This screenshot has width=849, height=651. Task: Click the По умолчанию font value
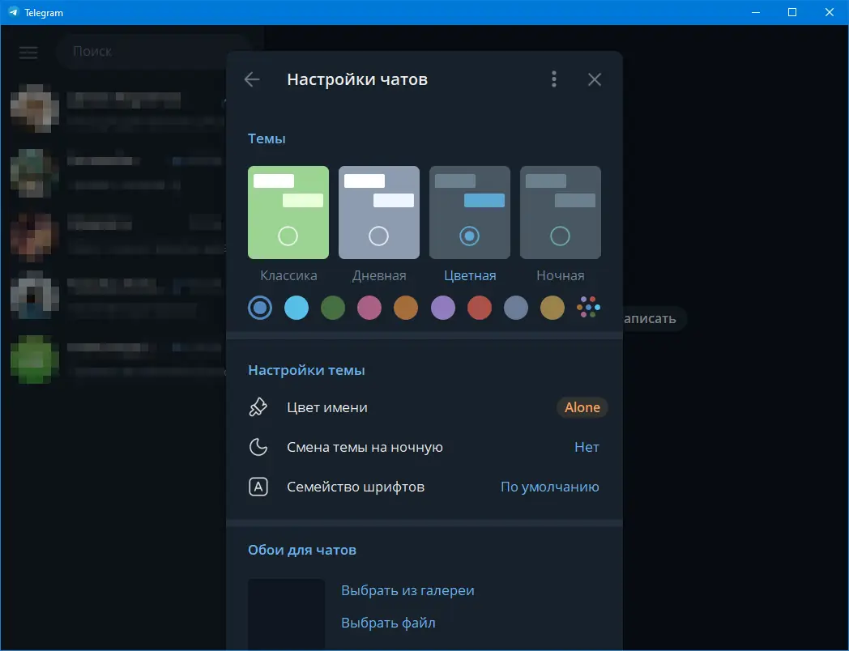coord(549,487)
